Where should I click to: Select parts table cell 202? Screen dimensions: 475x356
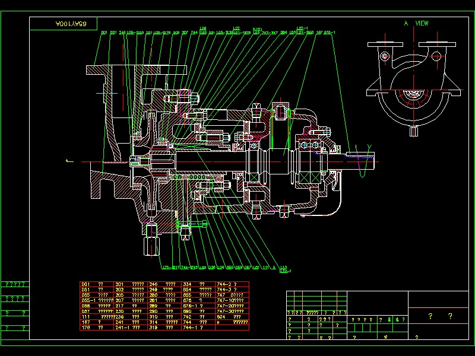pos(131,290)
